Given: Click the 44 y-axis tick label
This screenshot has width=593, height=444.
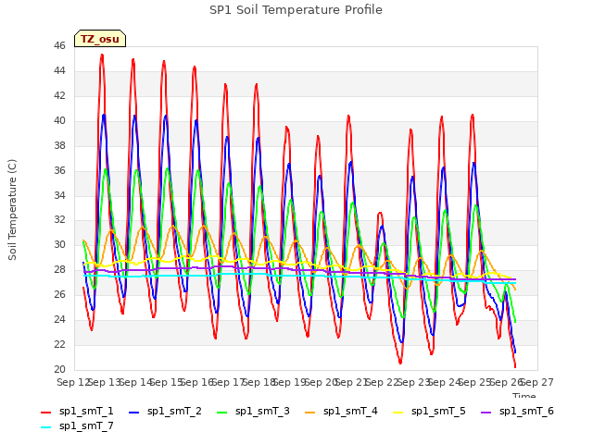Looking at the screenshot, I should (59, 70).
